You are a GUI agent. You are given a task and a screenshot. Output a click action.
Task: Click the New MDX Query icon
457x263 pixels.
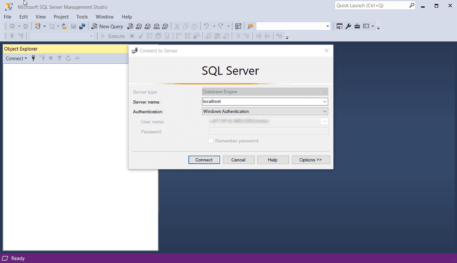coord(139,26)
